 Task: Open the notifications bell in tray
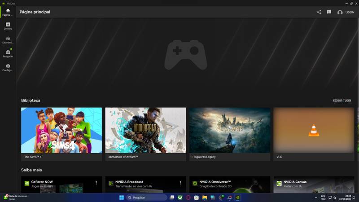click(354, 198)
